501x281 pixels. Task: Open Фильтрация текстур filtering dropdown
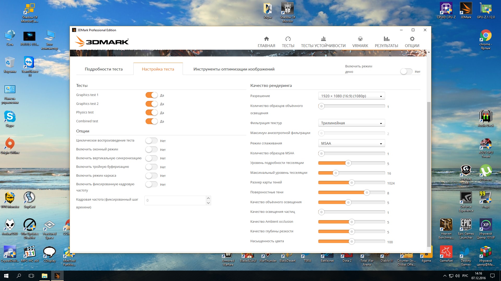(x=351, y=123)
